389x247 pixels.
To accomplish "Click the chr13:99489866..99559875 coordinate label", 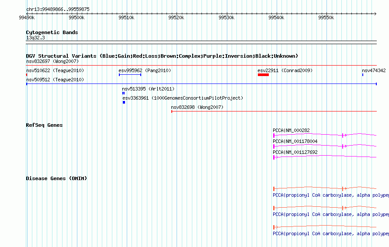I will coord(58,9).
